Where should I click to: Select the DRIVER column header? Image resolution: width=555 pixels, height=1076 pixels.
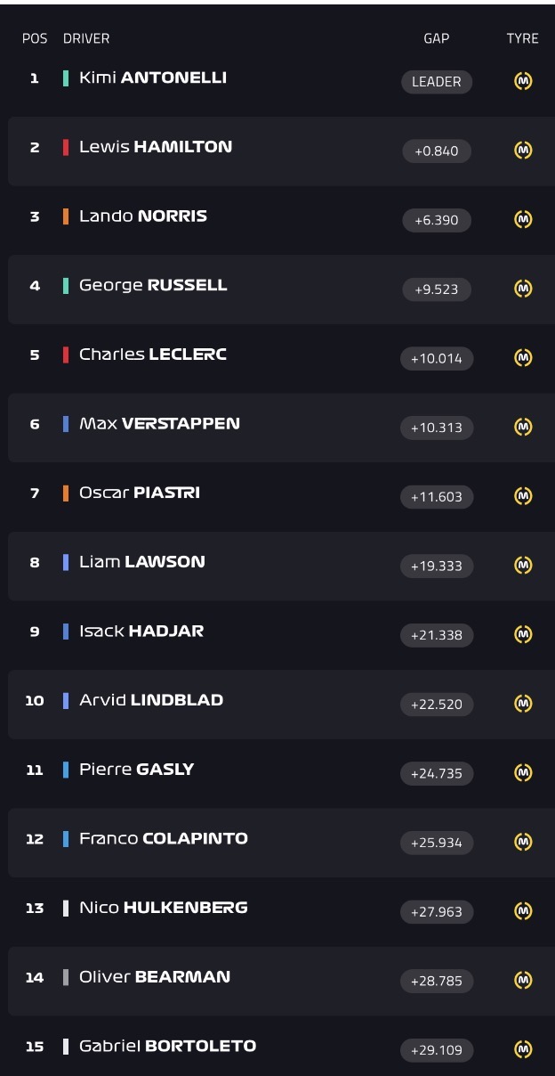[x=86, y=38]
